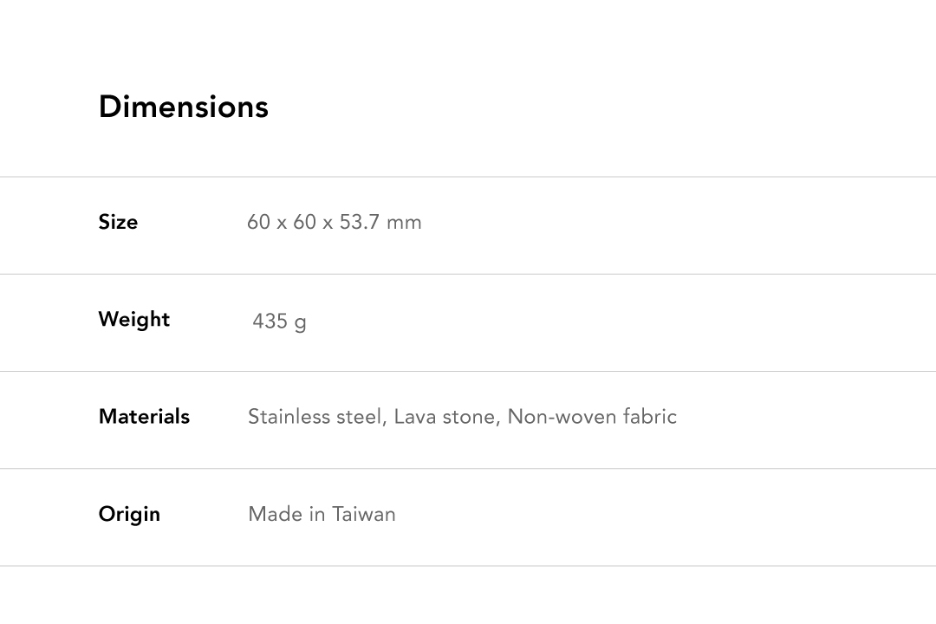Image resolution: width=936 pixels, height=624 pixels.
Task: Click the Origin row label
Action: [129, 514]
